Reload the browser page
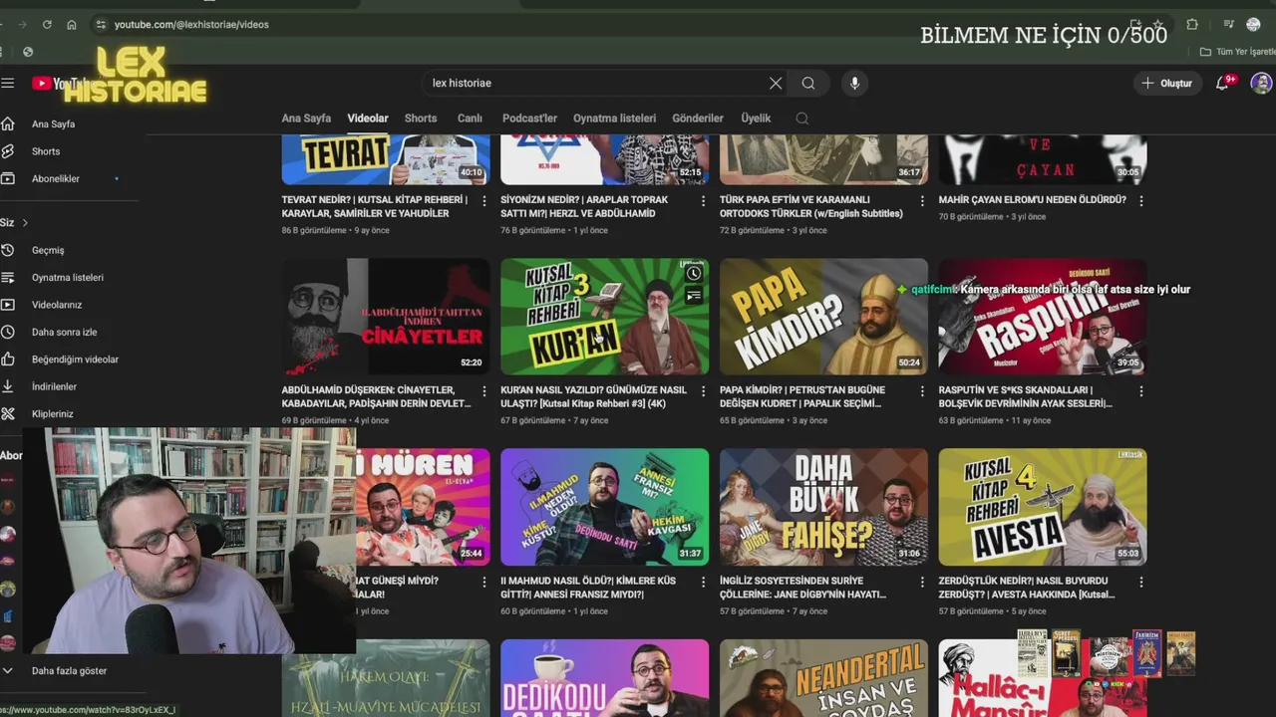 (x=47, y=24)
